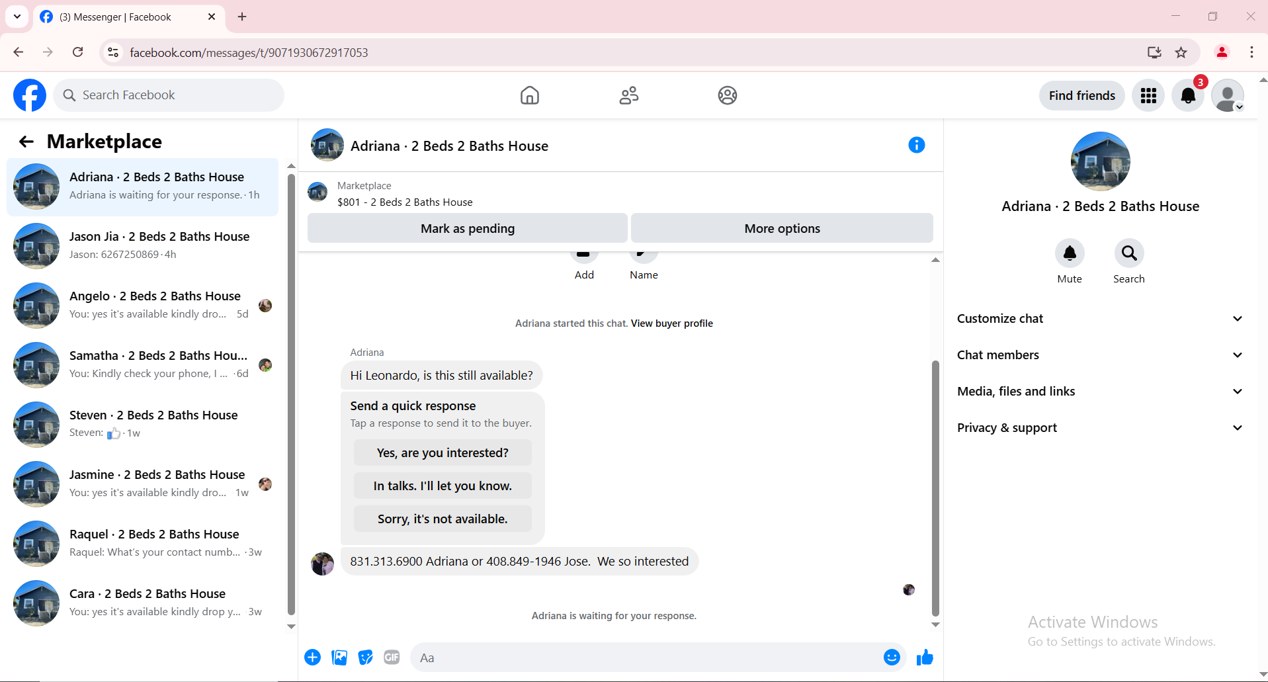Open the View buyer profile link
The image size is (1268, 682).
point(672,323)
